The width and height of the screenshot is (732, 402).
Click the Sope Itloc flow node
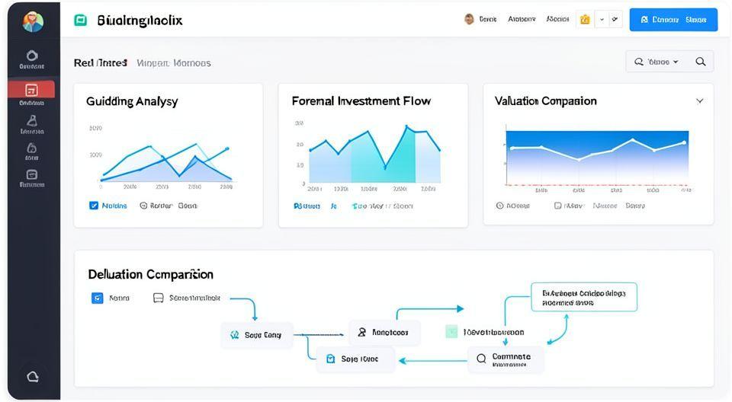tap(355, 359)
